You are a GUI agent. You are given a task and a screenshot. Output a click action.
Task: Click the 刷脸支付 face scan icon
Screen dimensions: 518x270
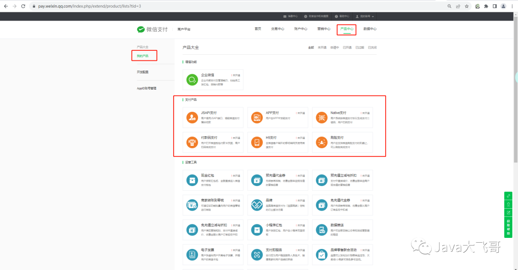[x=321, y=142]
